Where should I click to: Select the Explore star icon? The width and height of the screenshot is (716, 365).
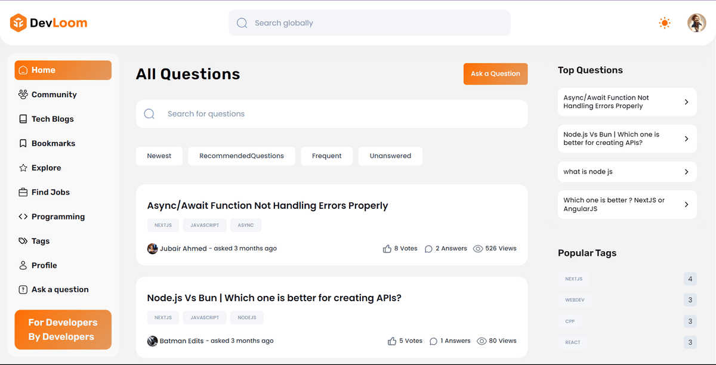click(x=23, y=168)
